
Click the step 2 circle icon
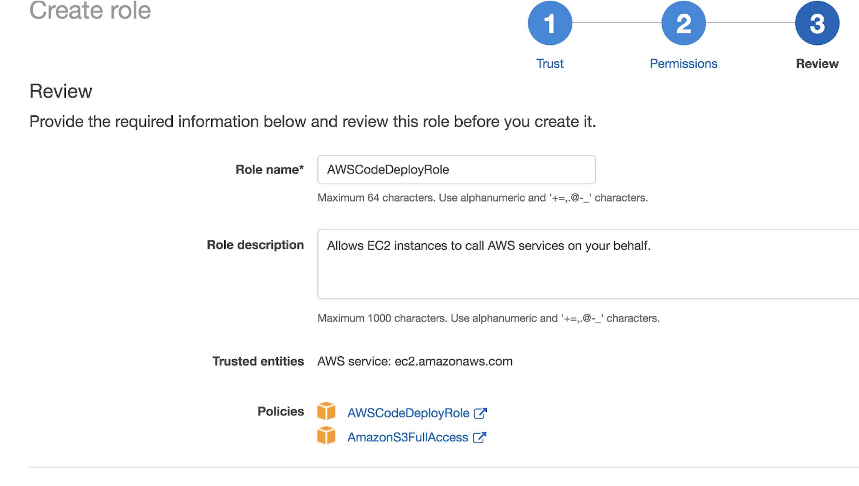click(x=683, y=23)
